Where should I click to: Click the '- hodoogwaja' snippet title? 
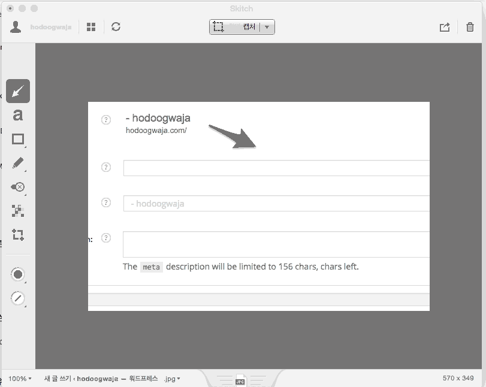point(158,118)
